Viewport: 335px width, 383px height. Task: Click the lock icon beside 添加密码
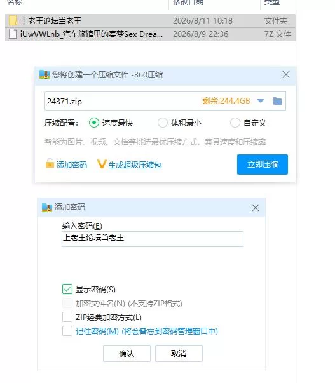point(50,163)
